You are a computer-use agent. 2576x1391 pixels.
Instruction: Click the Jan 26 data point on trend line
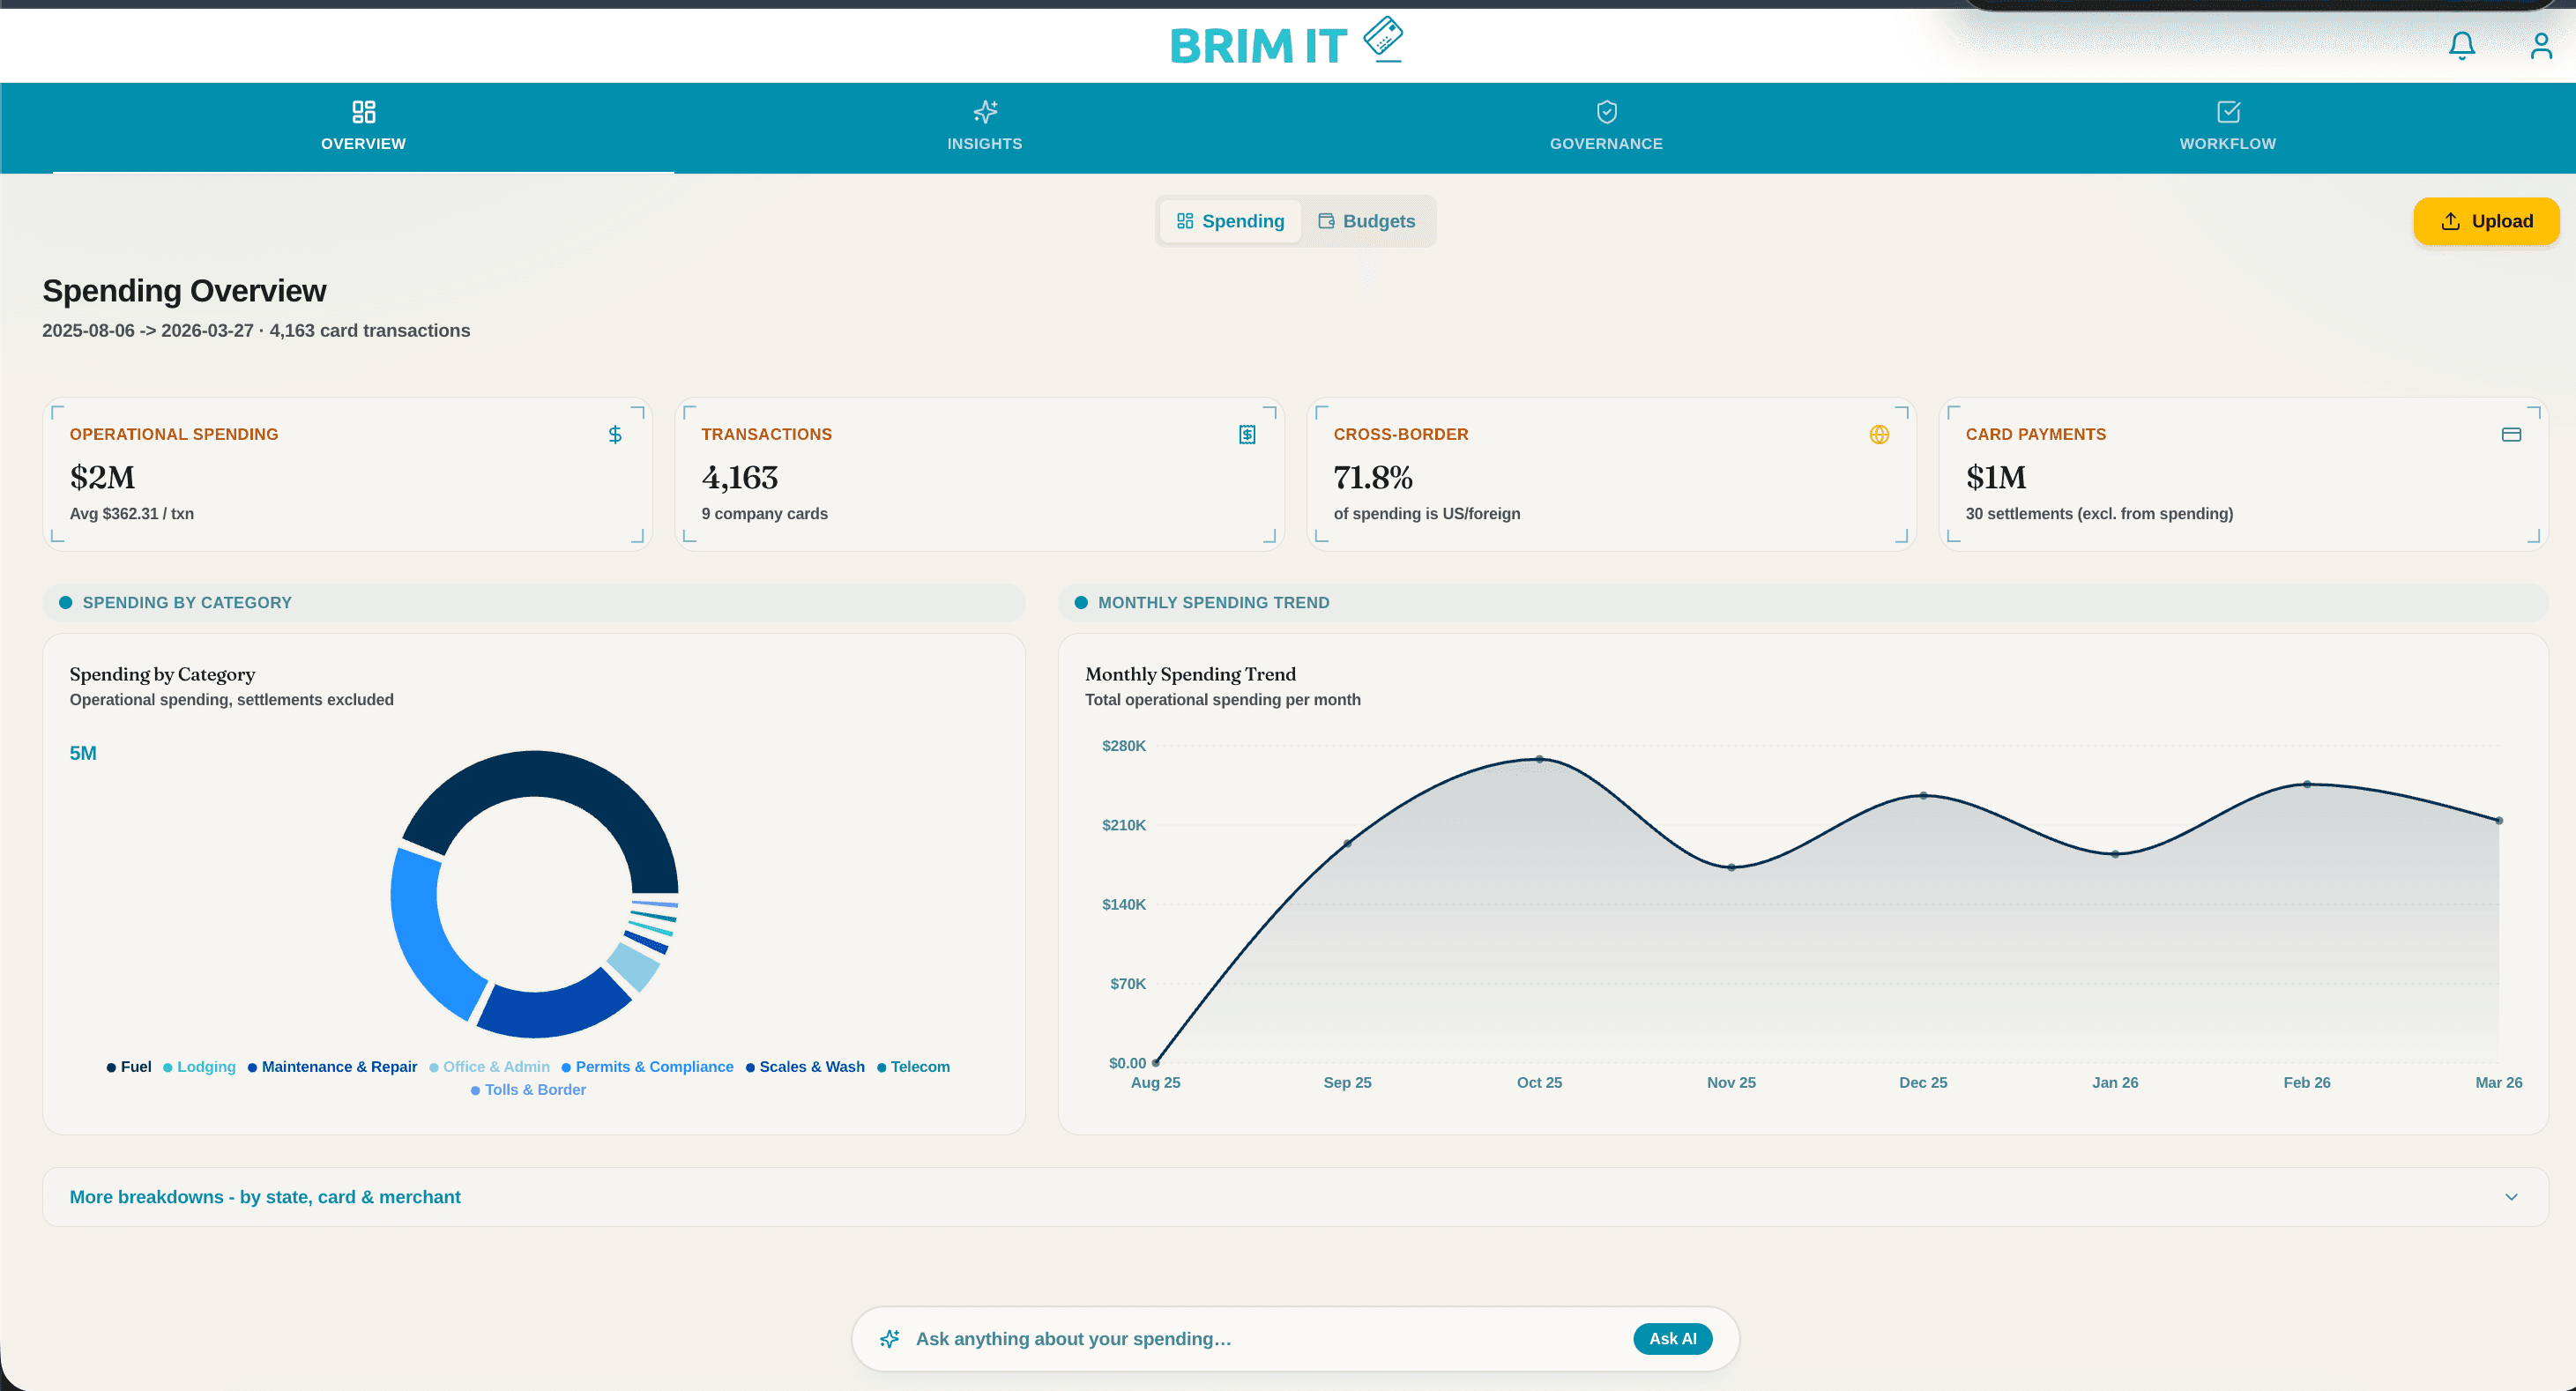(x=2115, y=854)
